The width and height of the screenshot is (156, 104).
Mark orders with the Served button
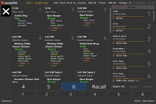click(x=148, y=87)
